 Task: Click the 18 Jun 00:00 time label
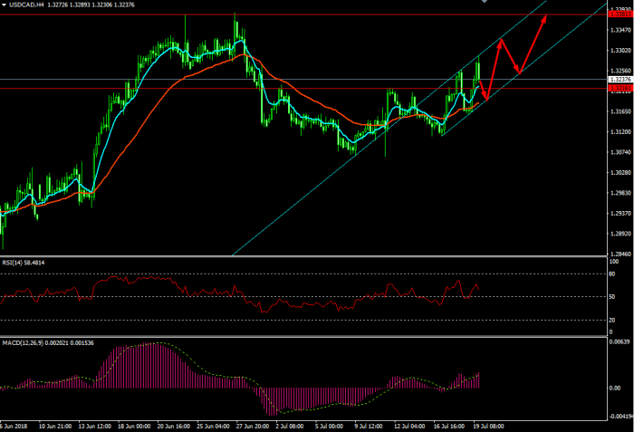pyautogui.click(x=134, y=427)
